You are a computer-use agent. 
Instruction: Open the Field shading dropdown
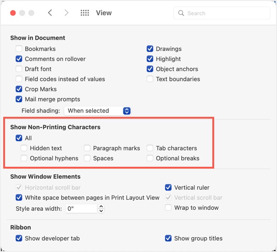pyautogui.click(x=98, y=111)
